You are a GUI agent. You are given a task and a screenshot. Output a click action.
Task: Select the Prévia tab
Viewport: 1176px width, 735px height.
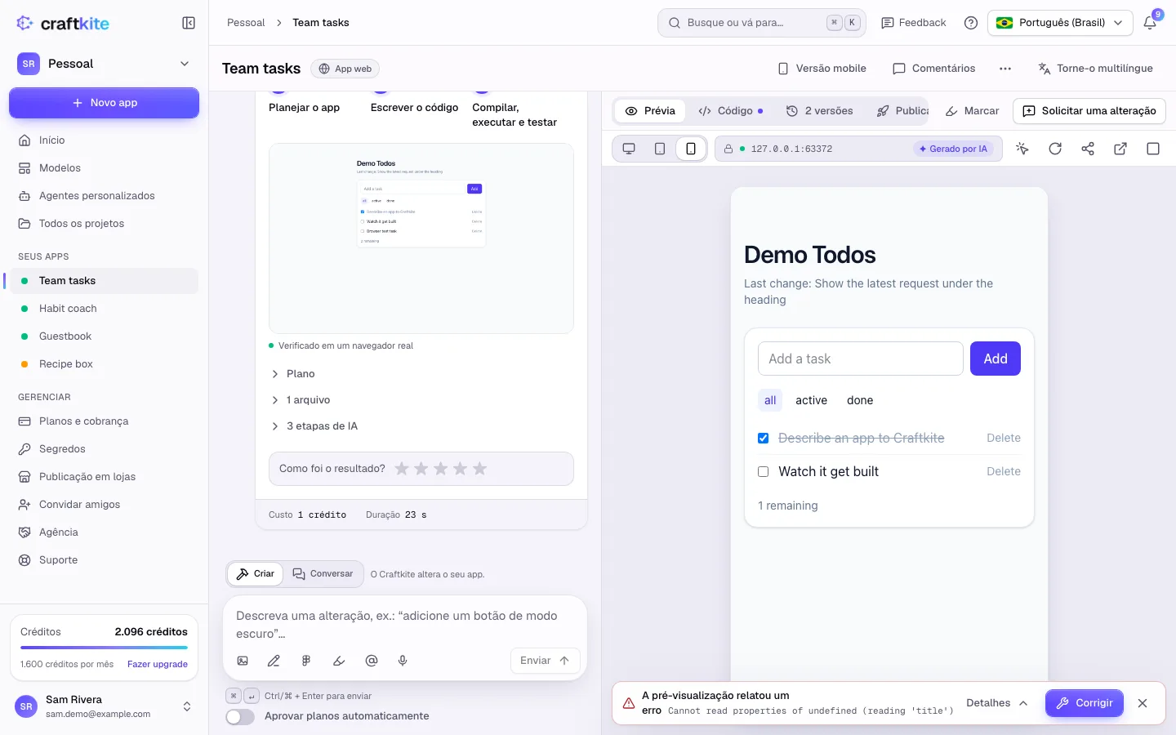[650, 111]
